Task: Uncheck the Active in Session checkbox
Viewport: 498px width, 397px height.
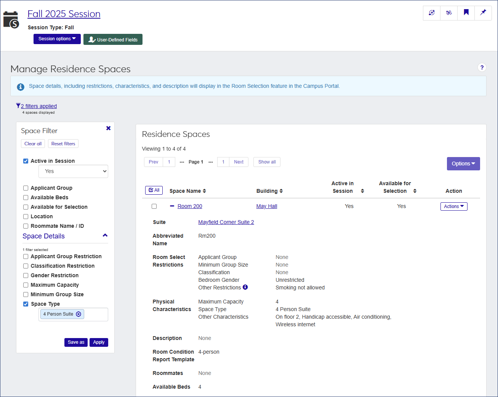Action: click(x=26, y=161)
